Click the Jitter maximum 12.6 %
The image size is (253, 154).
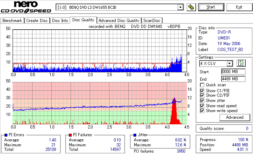181,145
